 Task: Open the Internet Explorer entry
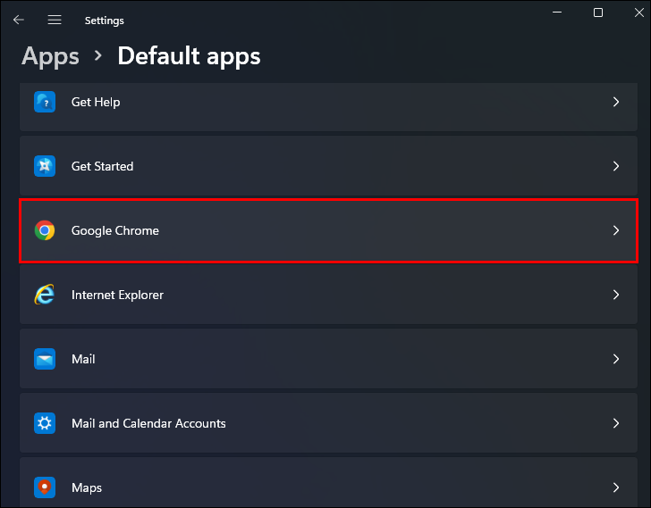coord(117,295)
